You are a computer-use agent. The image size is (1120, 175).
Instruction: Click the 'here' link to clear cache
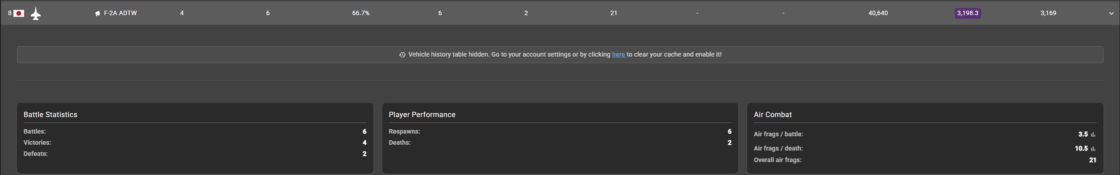(619, 54)
